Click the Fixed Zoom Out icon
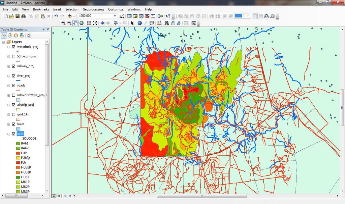Viewport: 345px width, 204px height. (95, 23)
